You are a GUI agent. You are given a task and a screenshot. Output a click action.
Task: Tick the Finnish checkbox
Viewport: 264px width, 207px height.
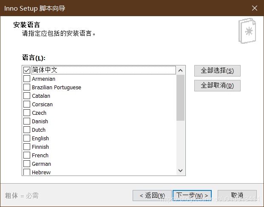coord(27,147)
